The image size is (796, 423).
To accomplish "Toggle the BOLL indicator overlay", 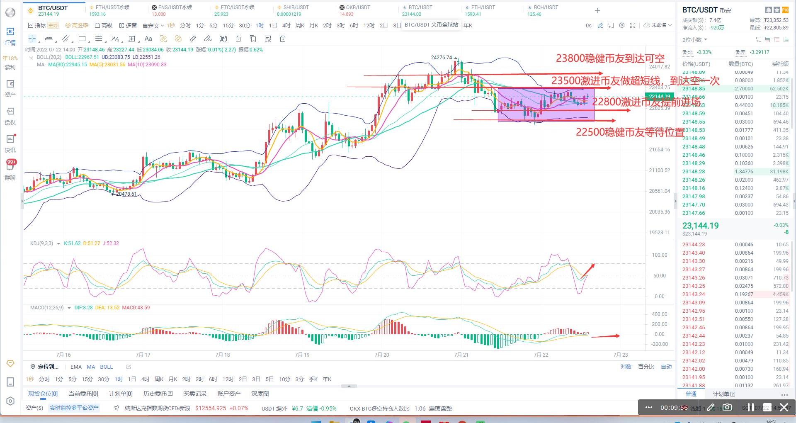I will click(x=107, y=367).
